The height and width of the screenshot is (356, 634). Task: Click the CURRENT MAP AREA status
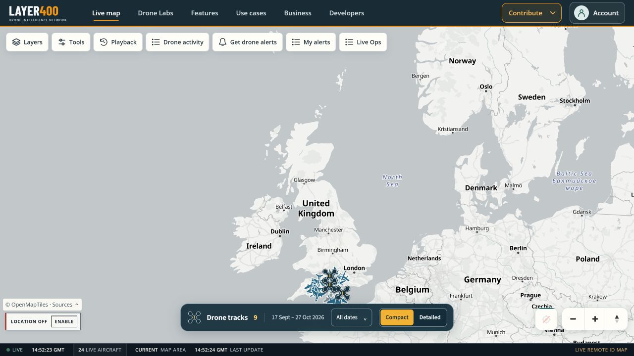(x=160, y=350)
